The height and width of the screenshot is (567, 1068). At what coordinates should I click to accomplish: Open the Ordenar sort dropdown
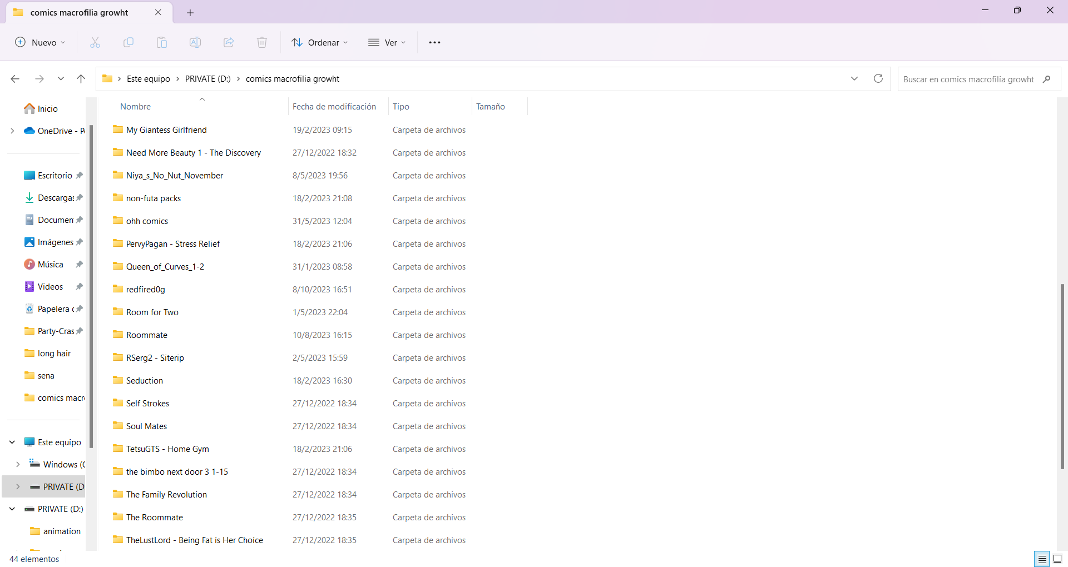coord(320,42)
